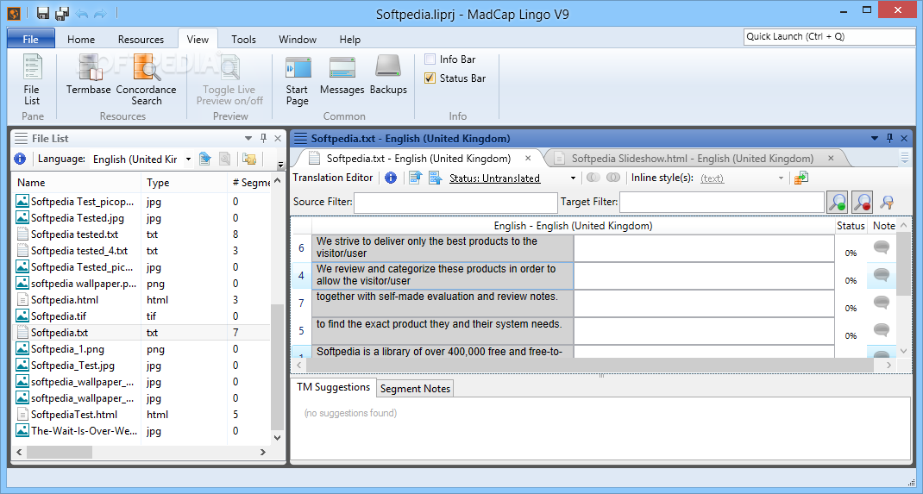
Task: Select Softpedia.html in the file list
Action: pos(141,300)
